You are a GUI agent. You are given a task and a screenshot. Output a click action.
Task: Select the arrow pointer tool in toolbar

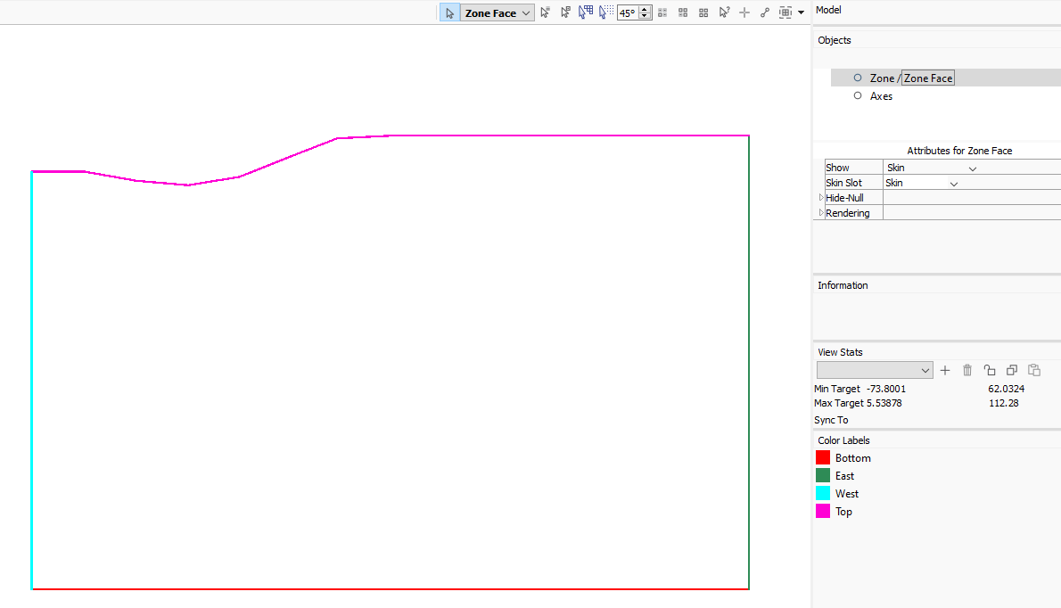[x=450, y=12]
